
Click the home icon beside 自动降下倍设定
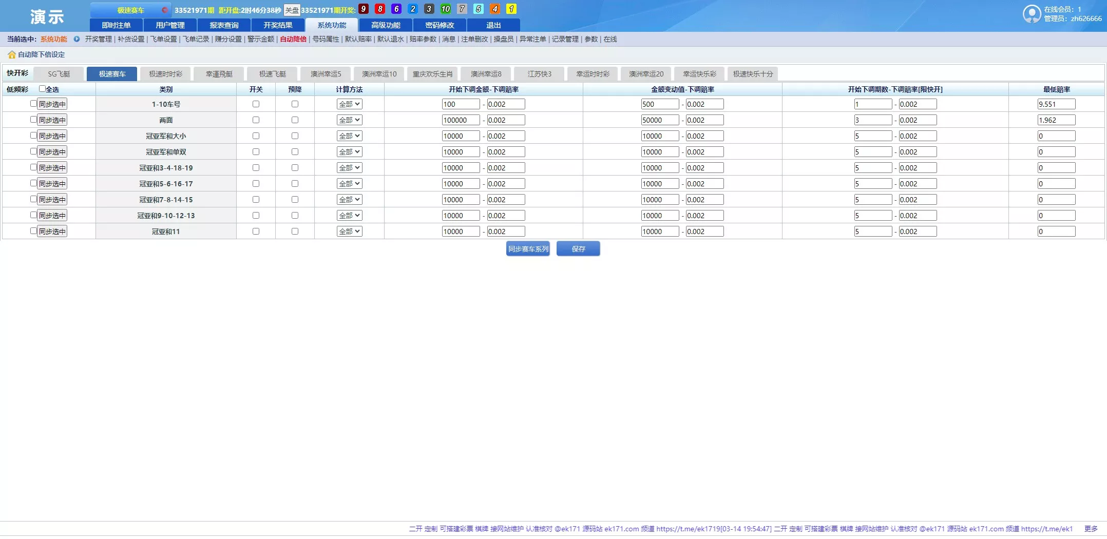click(11, 55)
